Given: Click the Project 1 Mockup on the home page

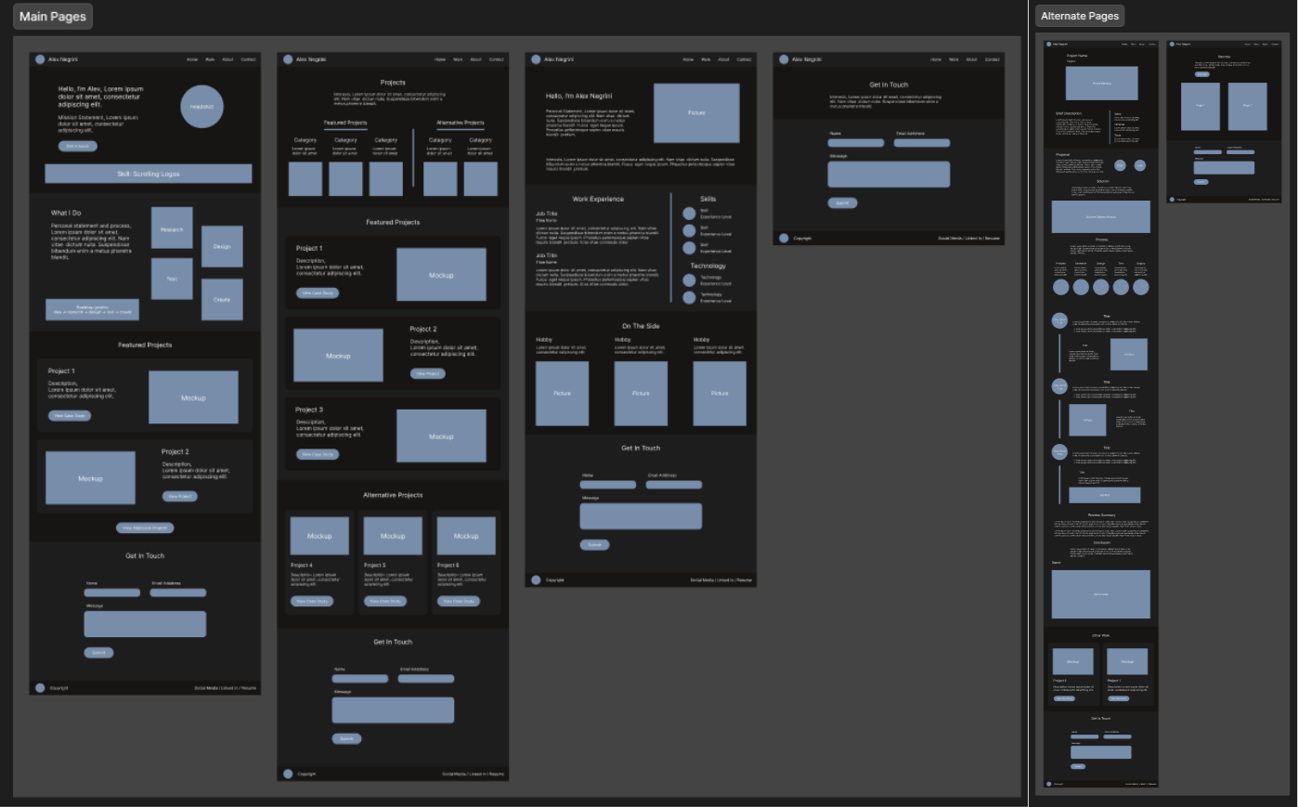Looking at the screenshot, I should tap(193, 397).
